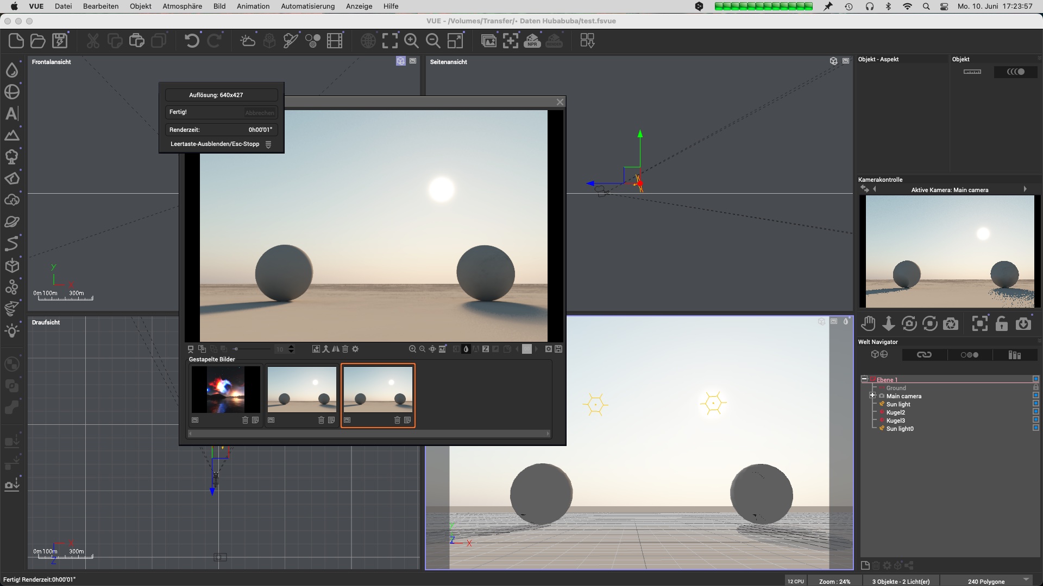Screen dimensions: 1043x586
Task: Open next camera arrow beside Aktive Kamera
Action: [1025, 189]
